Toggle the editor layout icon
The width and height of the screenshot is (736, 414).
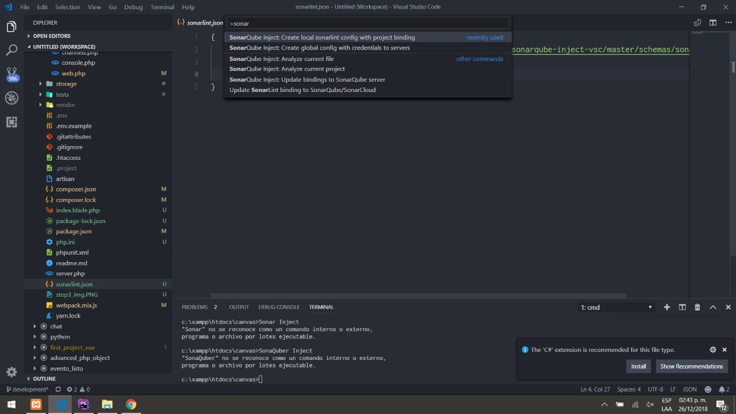click(x=713, y=23)
